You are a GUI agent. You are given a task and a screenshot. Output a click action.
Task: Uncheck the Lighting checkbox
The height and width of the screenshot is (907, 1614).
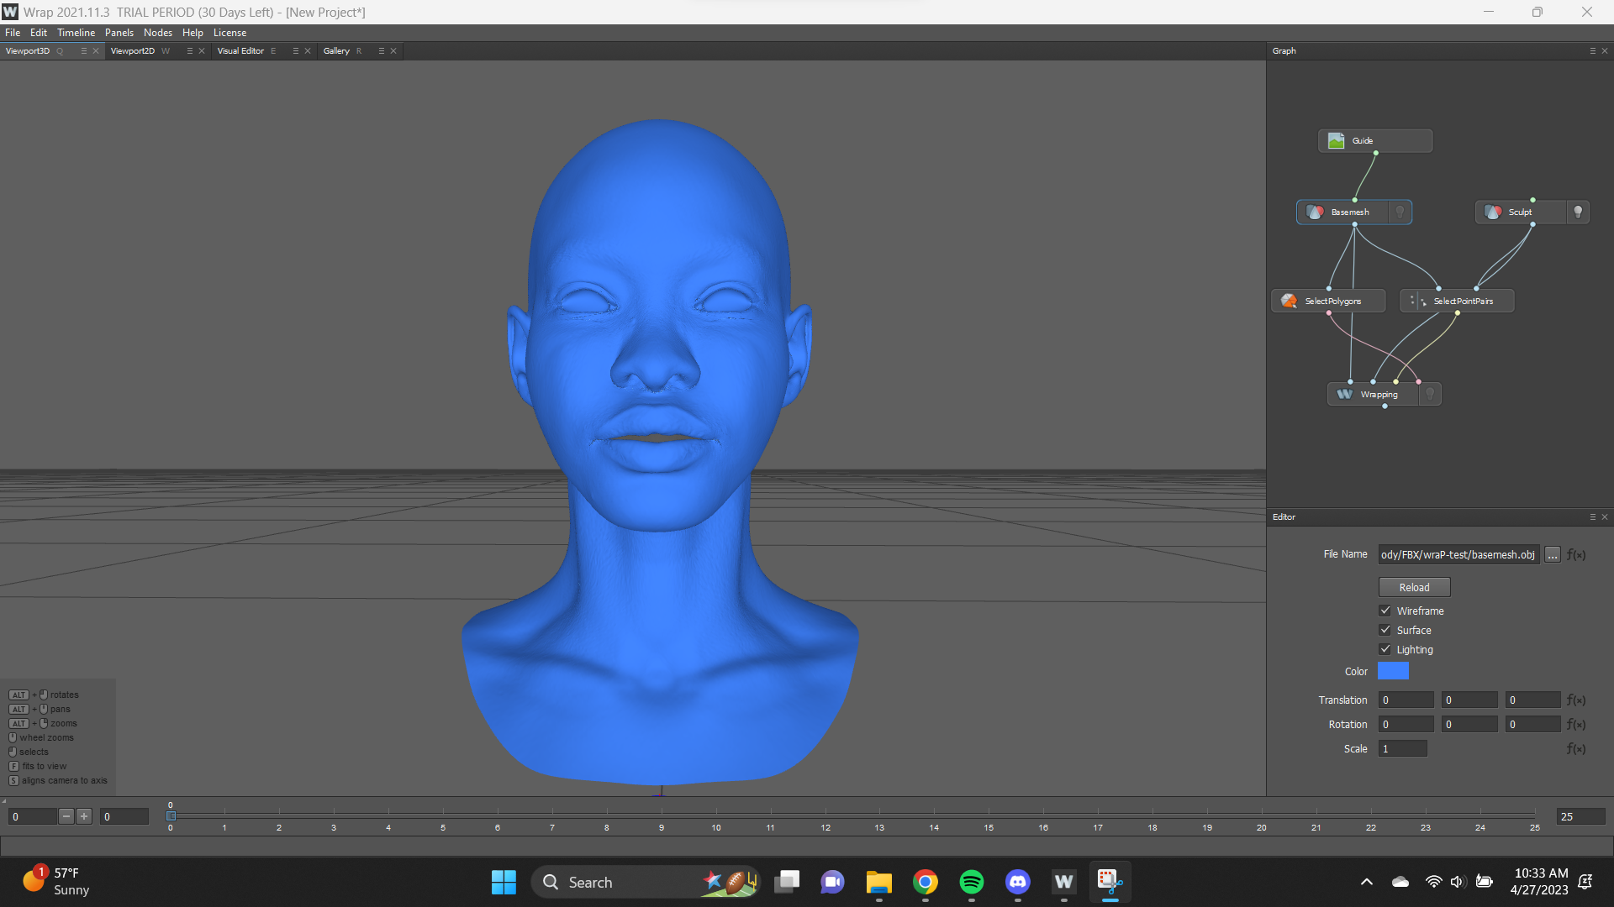tap(1385, 649)
